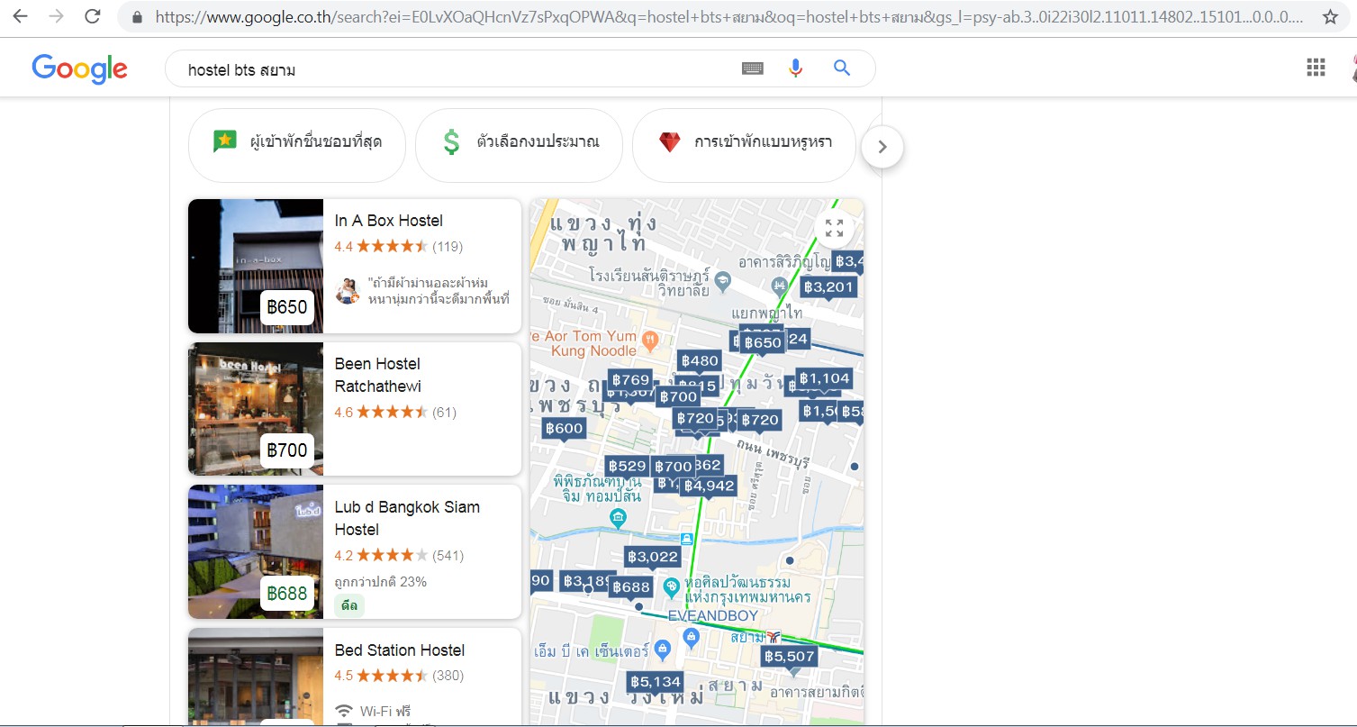Viewport: 1357px width, 727px height.
Task: Click the ฿3,201 map price marker
Action: coord(828,287)
